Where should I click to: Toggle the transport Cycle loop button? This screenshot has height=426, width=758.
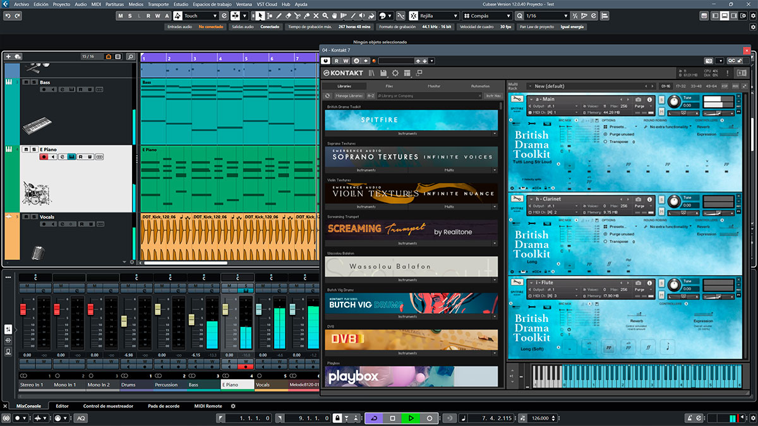click(x=374, y=418)
